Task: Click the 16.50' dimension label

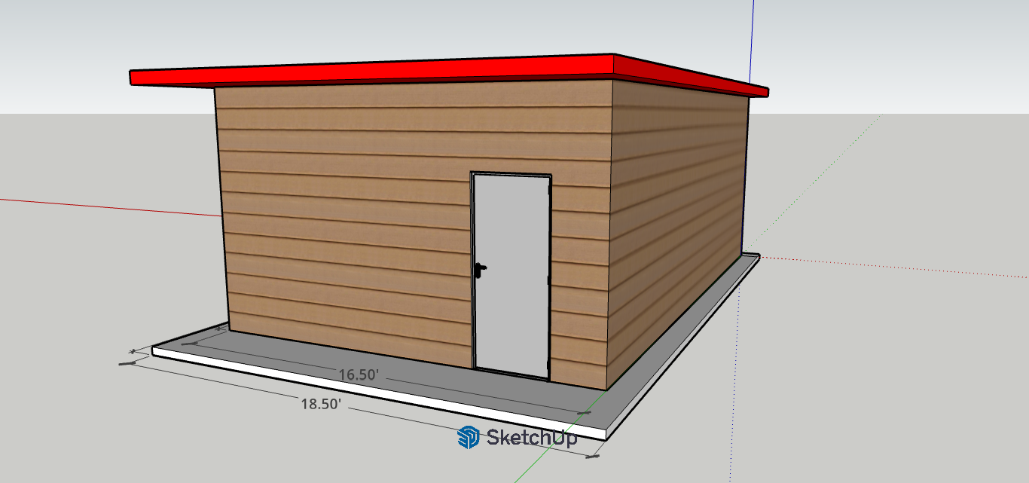Action: [x=357, y=374]
